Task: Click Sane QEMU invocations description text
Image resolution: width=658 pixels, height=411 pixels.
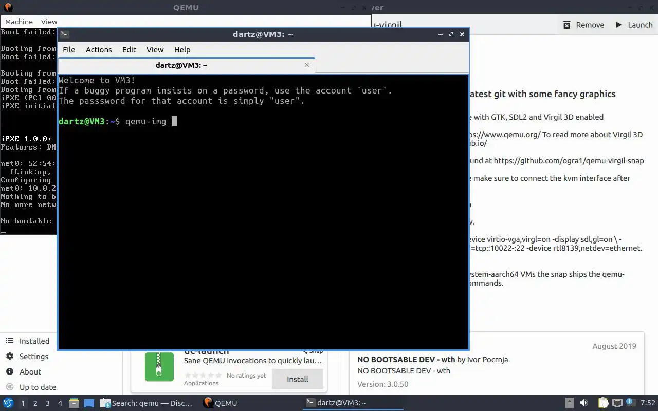Action: [253, 361]
